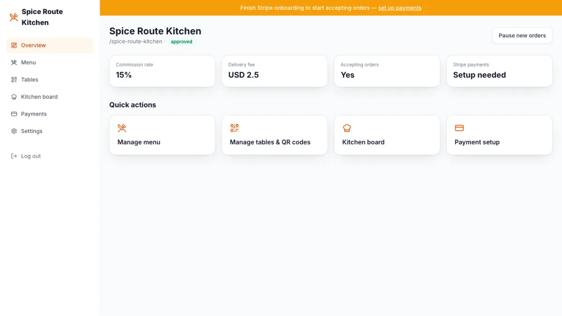Click the Spice Route Kitchen logo icon
562x316 pixels.
coord(14,17)
